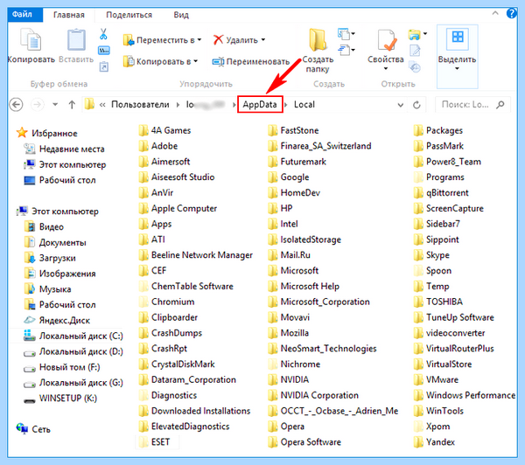Switch to the Вид tab
The width and height of the screenshot is (525, 465).
181,15
